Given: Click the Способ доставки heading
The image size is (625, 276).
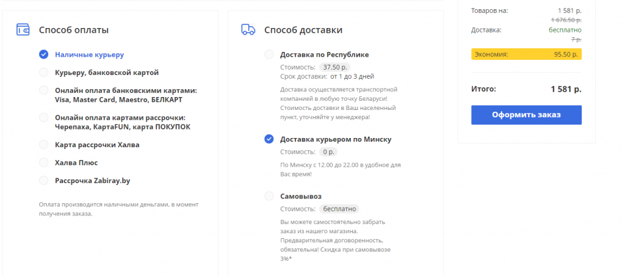Looking at the screenshot, I should pos(303,30).
